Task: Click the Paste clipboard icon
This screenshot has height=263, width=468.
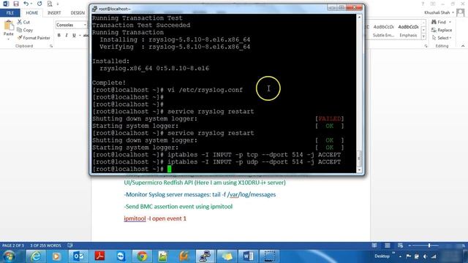Action: pyautogui.click(x=8, y=26)
